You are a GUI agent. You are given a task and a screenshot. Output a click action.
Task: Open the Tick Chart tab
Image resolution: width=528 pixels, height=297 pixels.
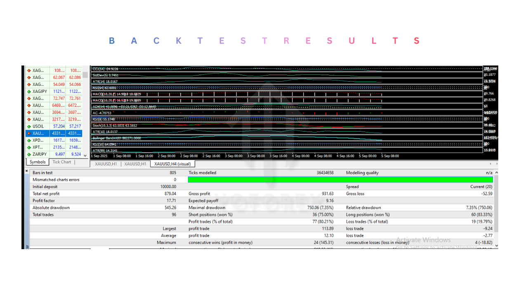(61, 162)
